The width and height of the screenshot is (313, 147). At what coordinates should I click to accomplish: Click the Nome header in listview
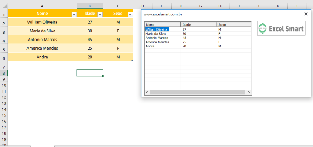click(x=163, y=25)
